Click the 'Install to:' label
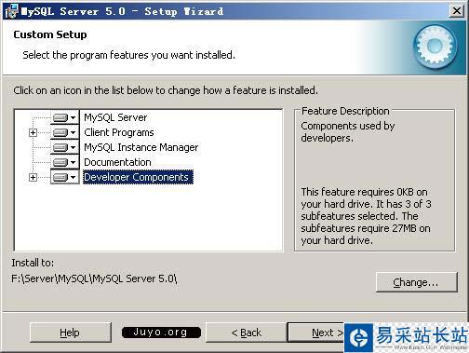 pyautogui.click(x=33, y=263)
